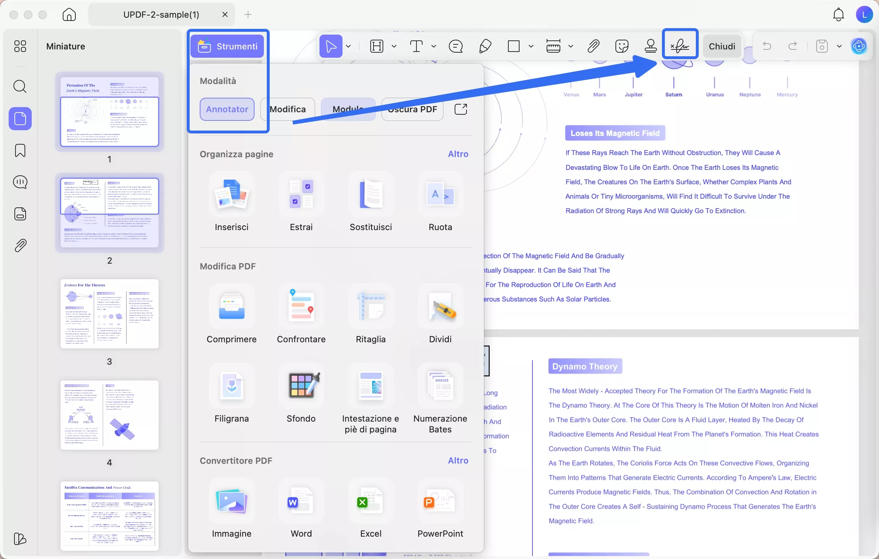This screenshot has height=559, width=879.
Task: Select the stamp tool icon
Action: click(x=650, y=46)
